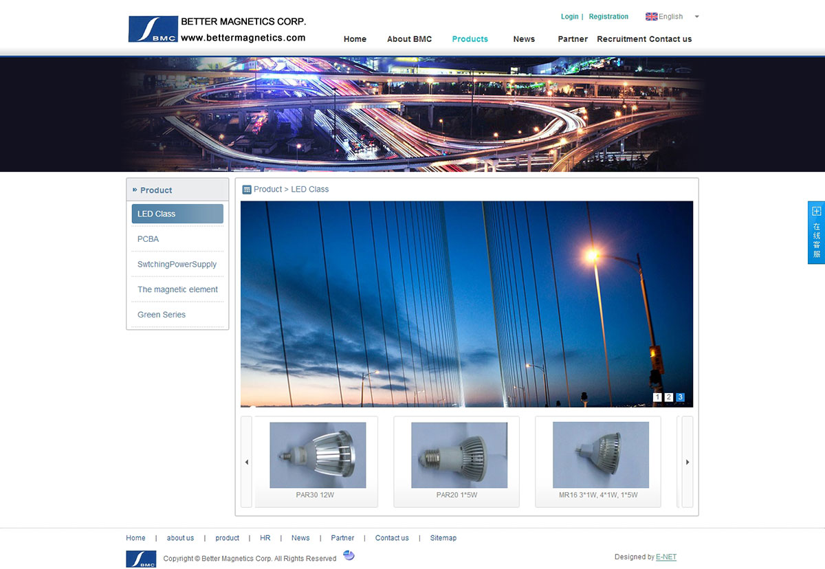Select PCBA in the product sidebar
825x569 pixels.
148,239
